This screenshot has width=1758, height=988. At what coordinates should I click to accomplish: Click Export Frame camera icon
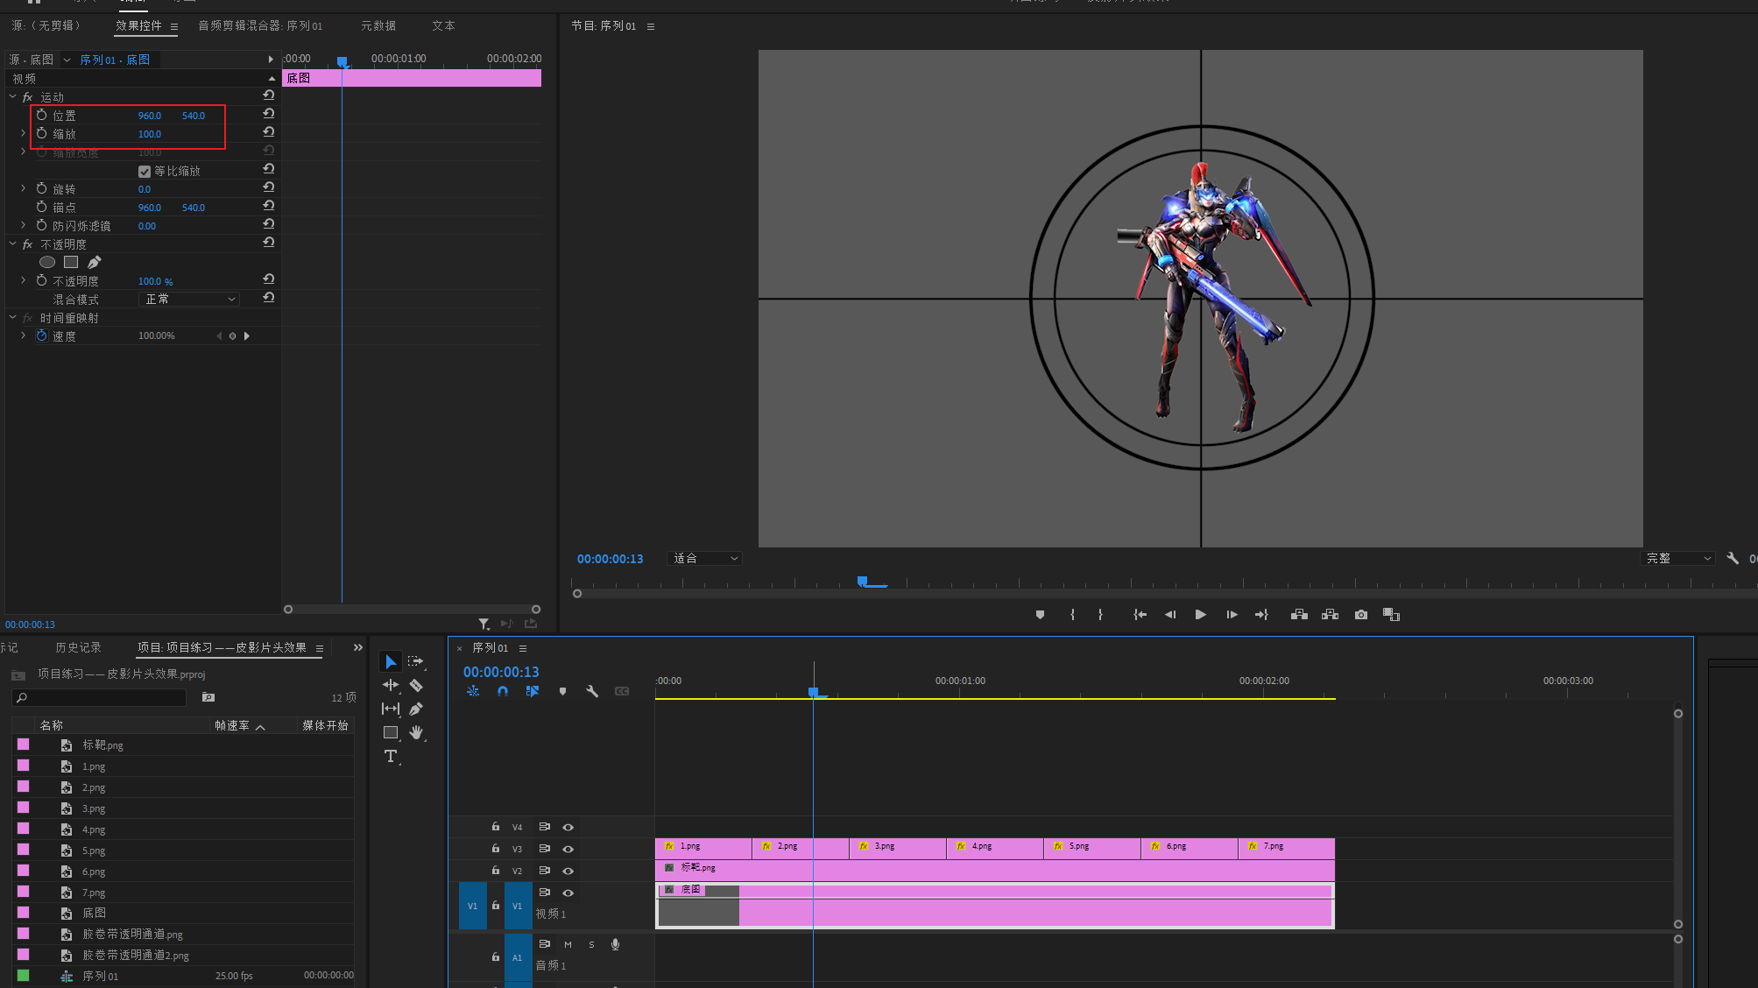point(1360,615)
